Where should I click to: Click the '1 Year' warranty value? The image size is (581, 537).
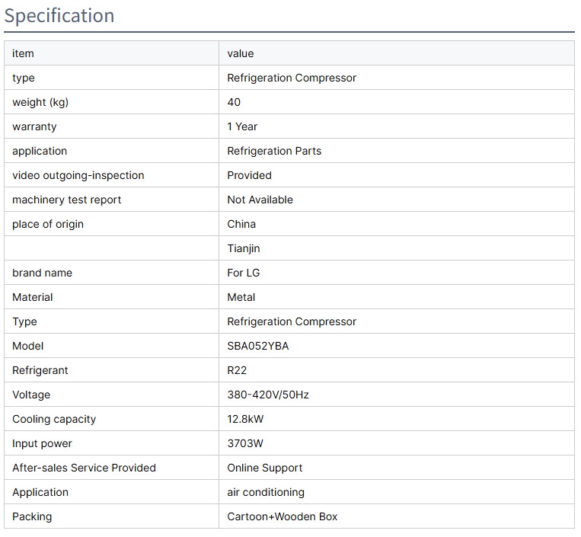tap(242, 126)
